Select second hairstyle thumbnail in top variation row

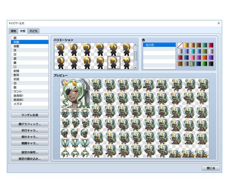(x=74, y=50)
